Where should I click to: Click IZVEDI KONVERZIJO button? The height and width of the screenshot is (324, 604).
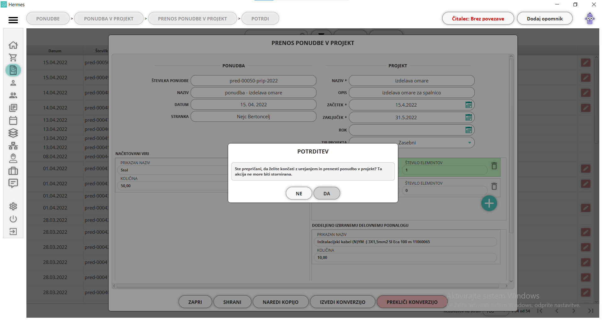343,302
